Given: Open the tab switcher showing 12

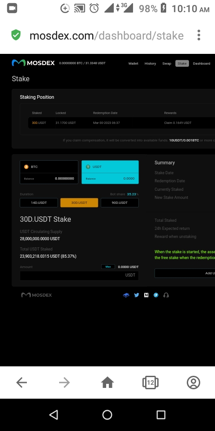Looking at the screenshot, I should click(x=150, y=383).
